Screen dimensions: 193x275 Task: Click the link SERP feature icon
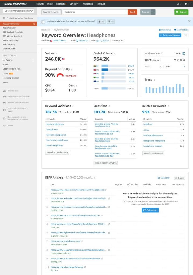(x=178, y=60)
